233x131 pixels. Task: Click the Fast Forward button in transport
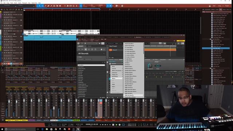105,125
